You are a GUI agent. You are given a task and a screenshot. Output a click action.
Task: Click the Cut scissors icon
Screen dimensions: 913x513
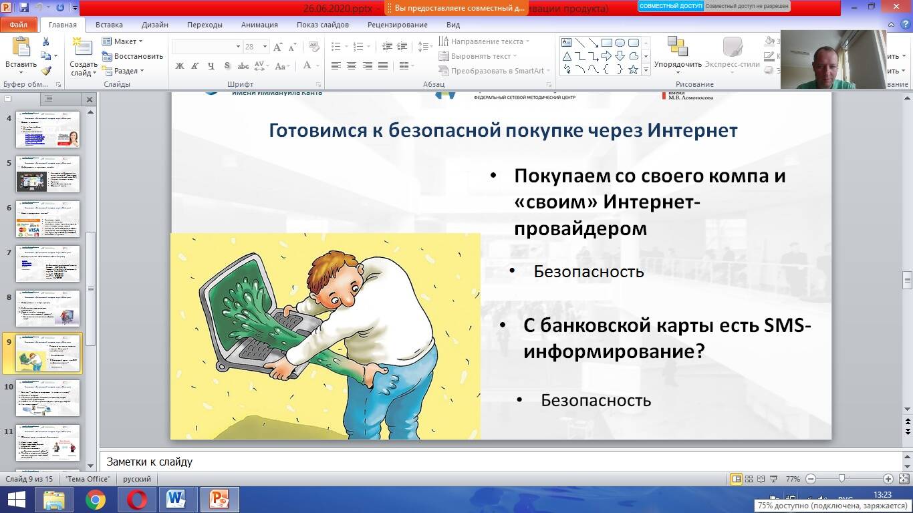click(46, 41)
